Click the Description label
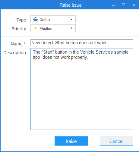This screenshot has width=139, height=152. click(x=15, y=53)
